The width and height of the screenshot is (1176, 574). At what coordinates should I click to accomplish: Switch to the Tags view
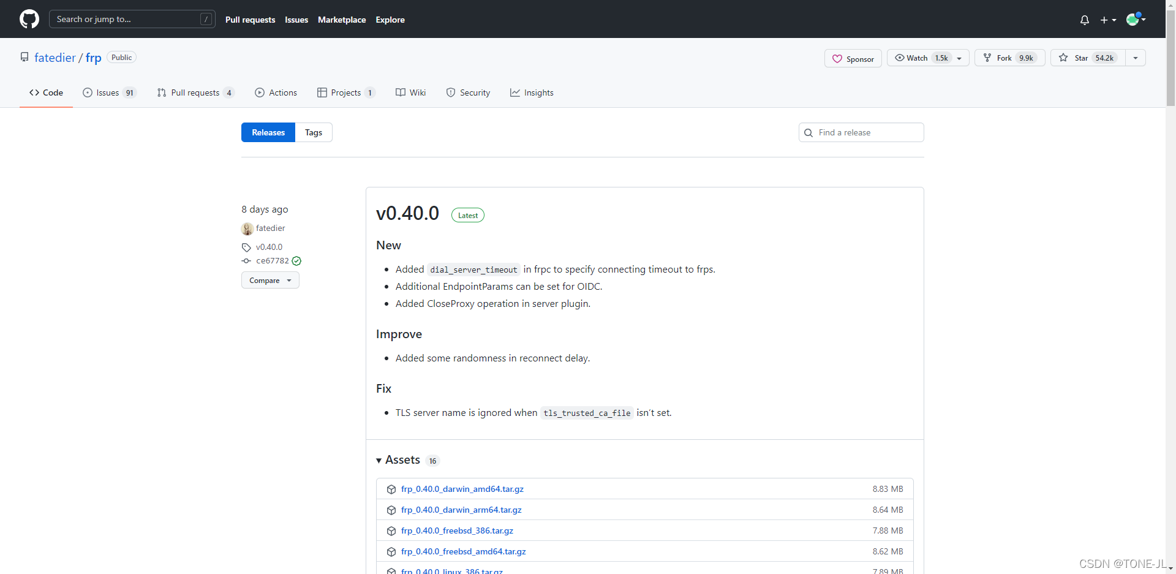click(314, 132)
